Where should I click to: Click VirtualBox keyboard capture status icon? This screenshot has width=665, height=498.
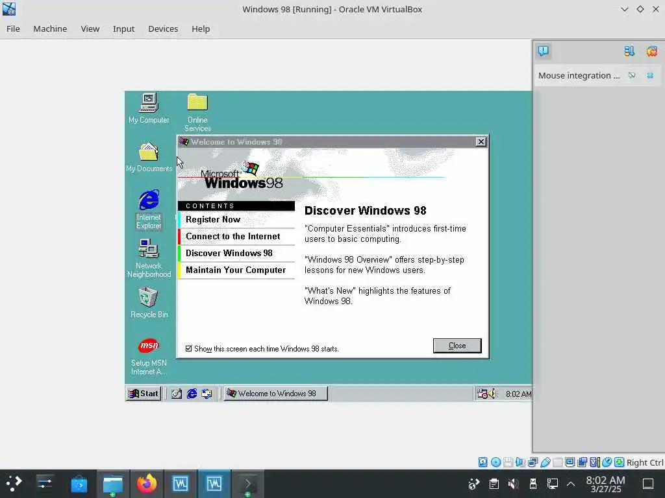(x=619, y=462)
